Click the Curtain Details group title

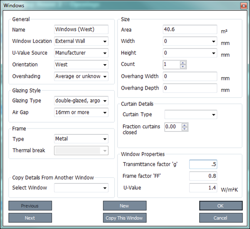137,104
